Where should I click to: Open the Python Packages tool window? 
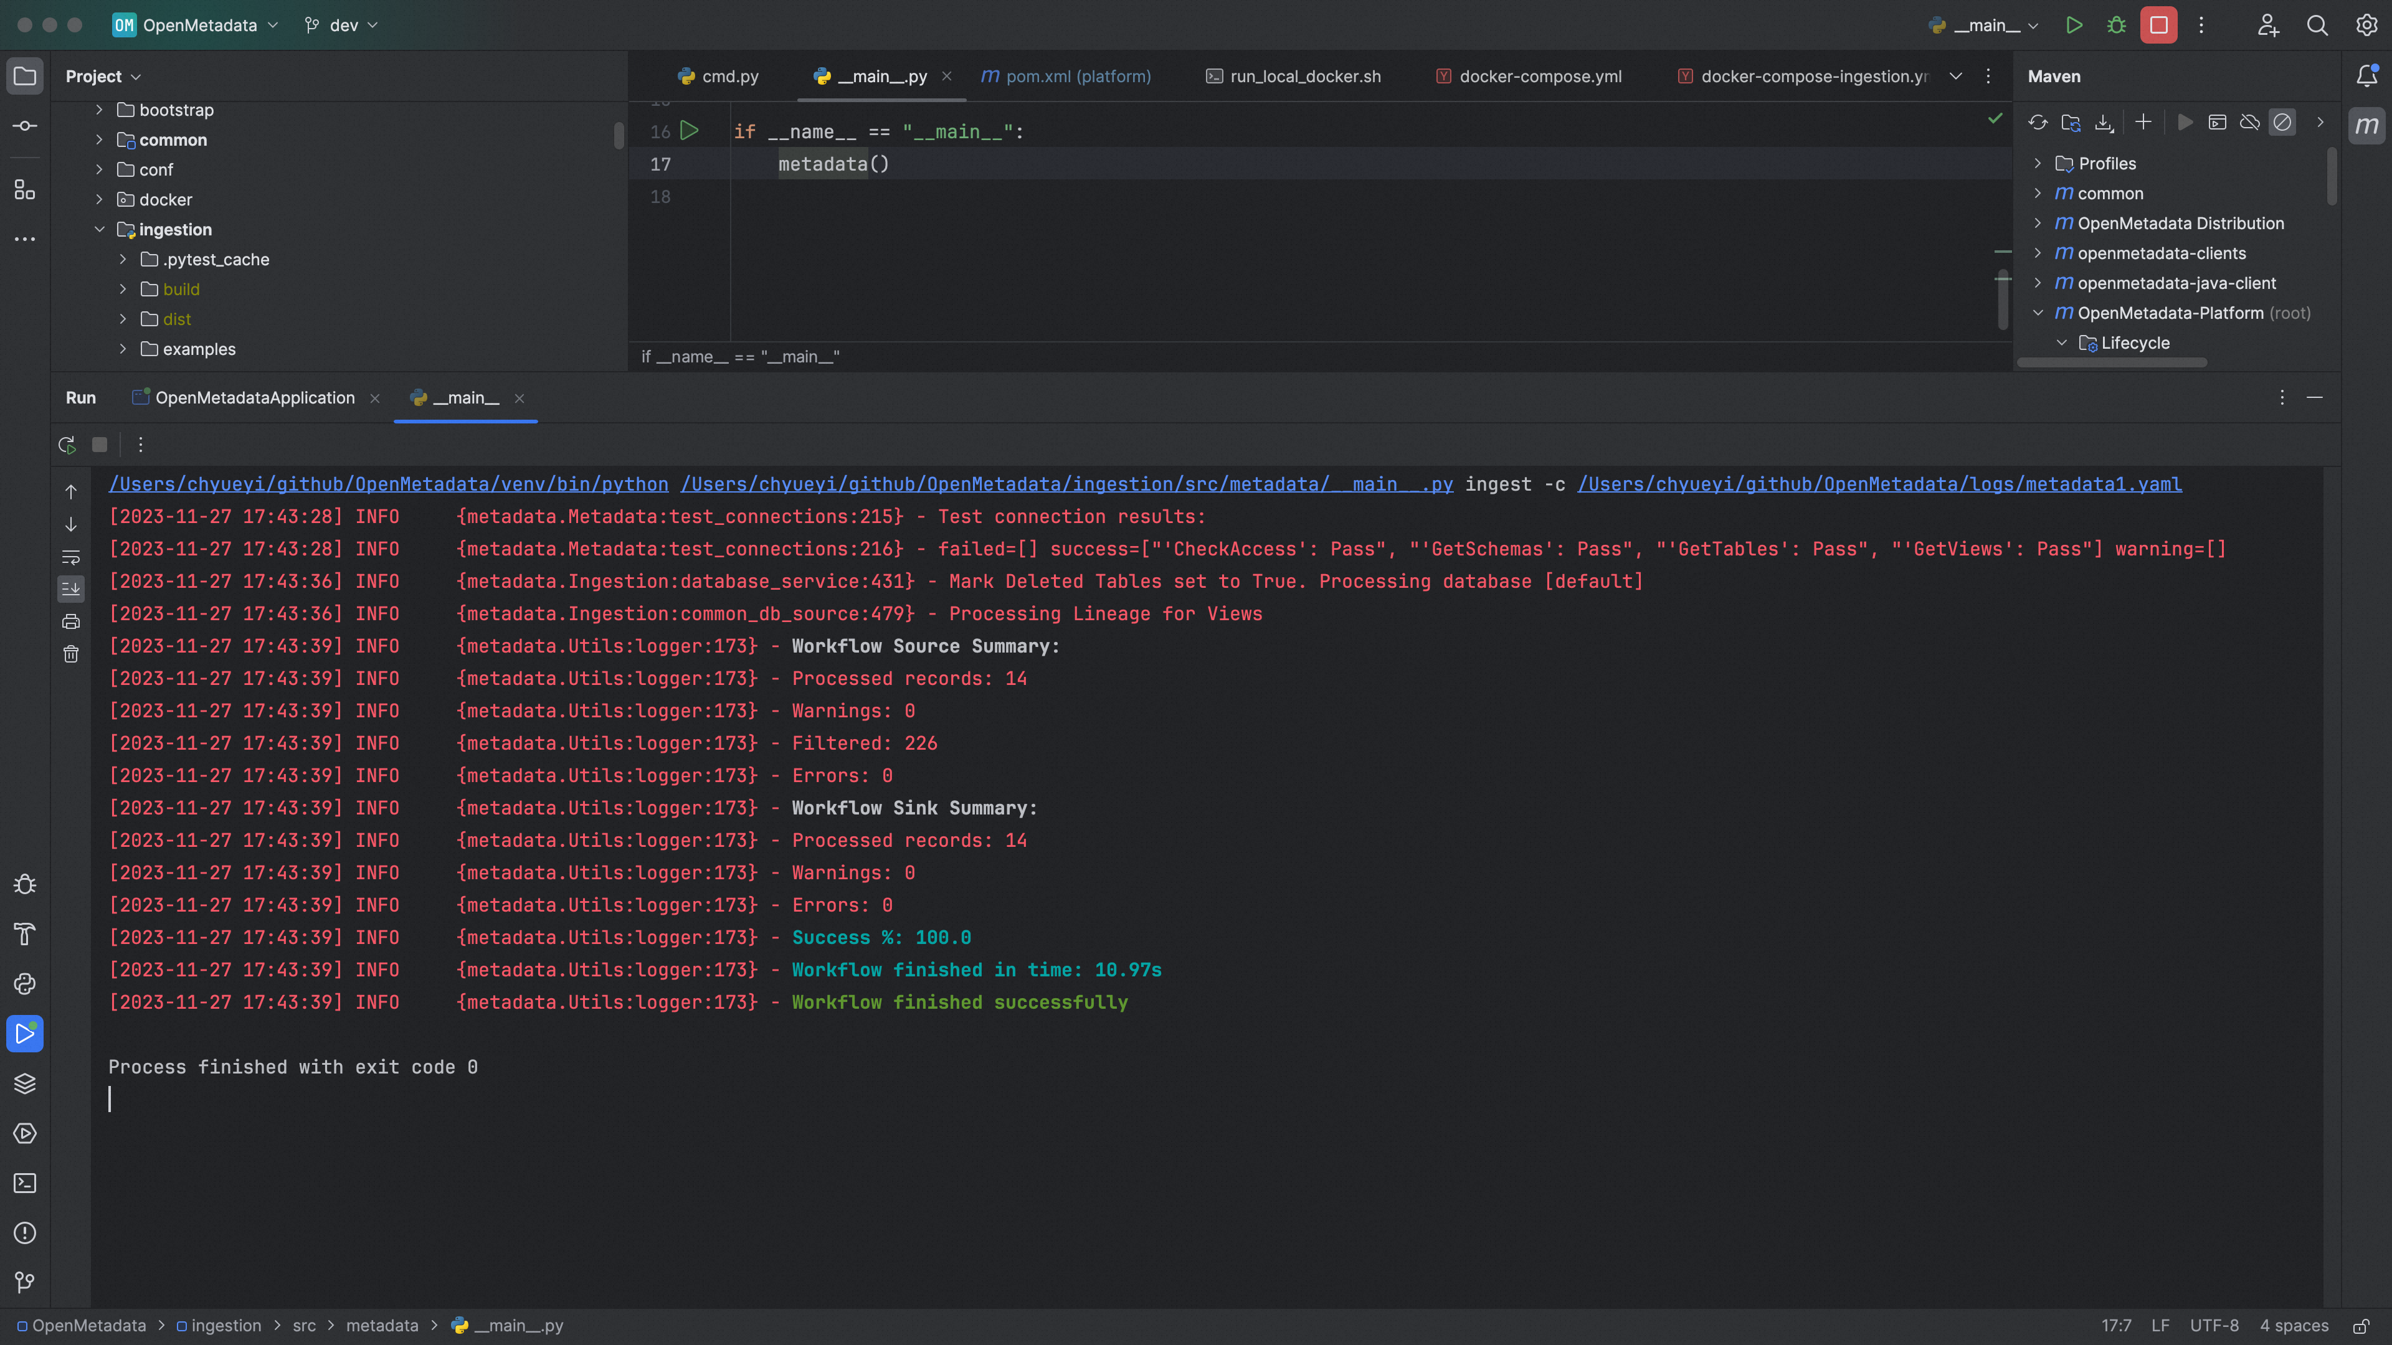click(25, 1083)
